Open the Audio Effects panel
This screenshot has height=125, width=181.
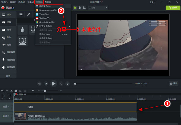[8, 67]
